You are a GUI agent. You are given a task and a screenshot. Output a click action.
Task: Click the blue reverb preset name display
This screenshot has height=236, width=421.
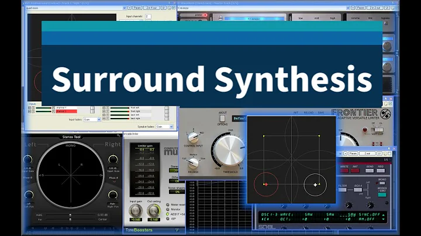click(x=254, y=19)
